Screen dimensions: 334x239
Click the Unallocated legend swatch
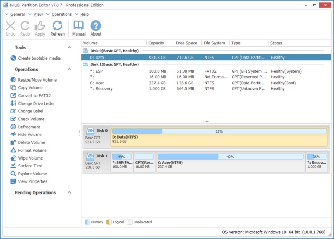point(129,222)
